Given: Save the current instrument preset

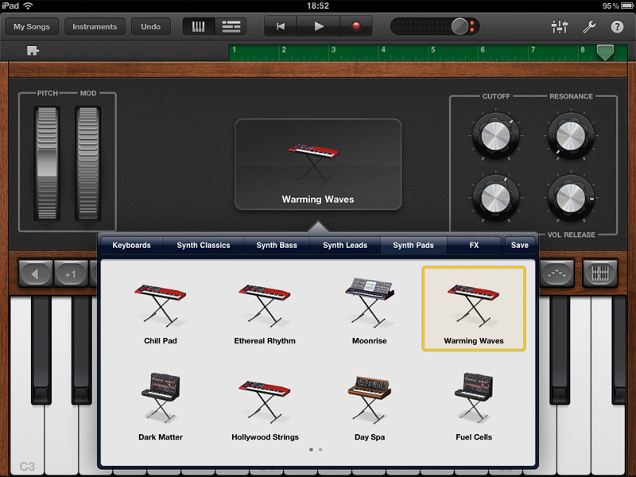Looking at the screenshot, I should click(520, 246).
